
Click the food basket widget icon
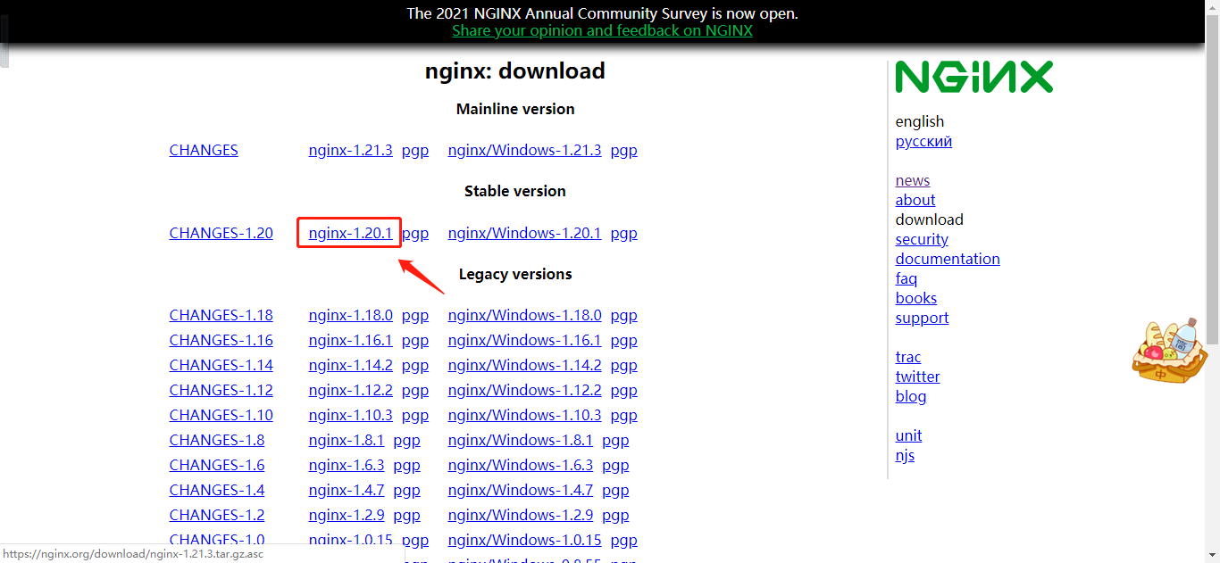[1169, 351]
